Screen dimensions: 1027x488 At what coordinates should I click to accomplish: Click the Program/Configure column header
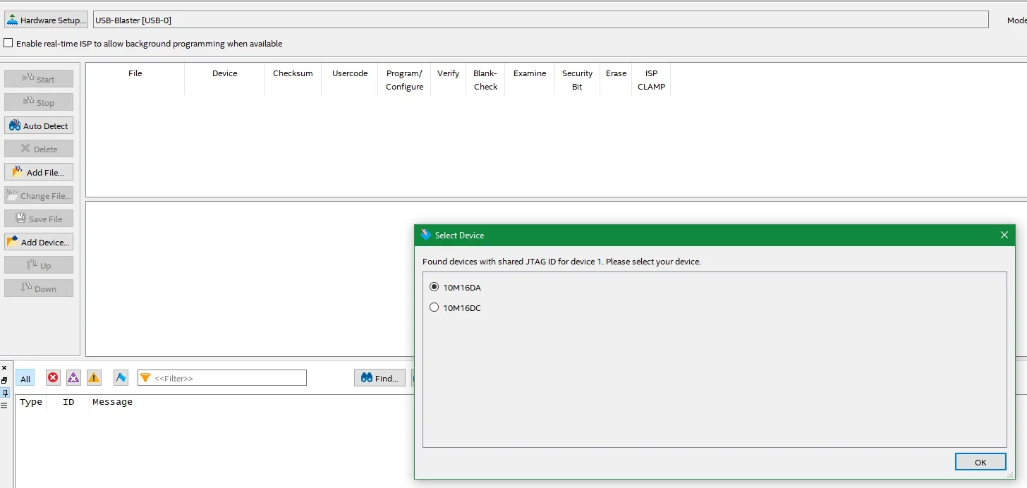click(x=404, y=80)
